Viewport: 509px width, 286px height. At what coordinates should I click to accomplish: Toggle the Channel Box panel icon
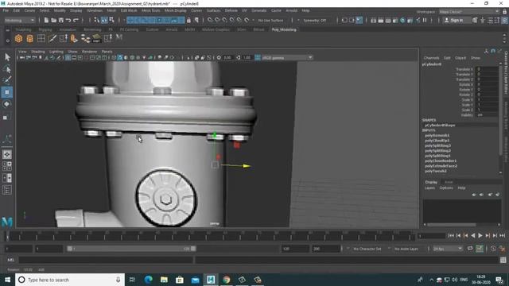(x=504, y=20)
